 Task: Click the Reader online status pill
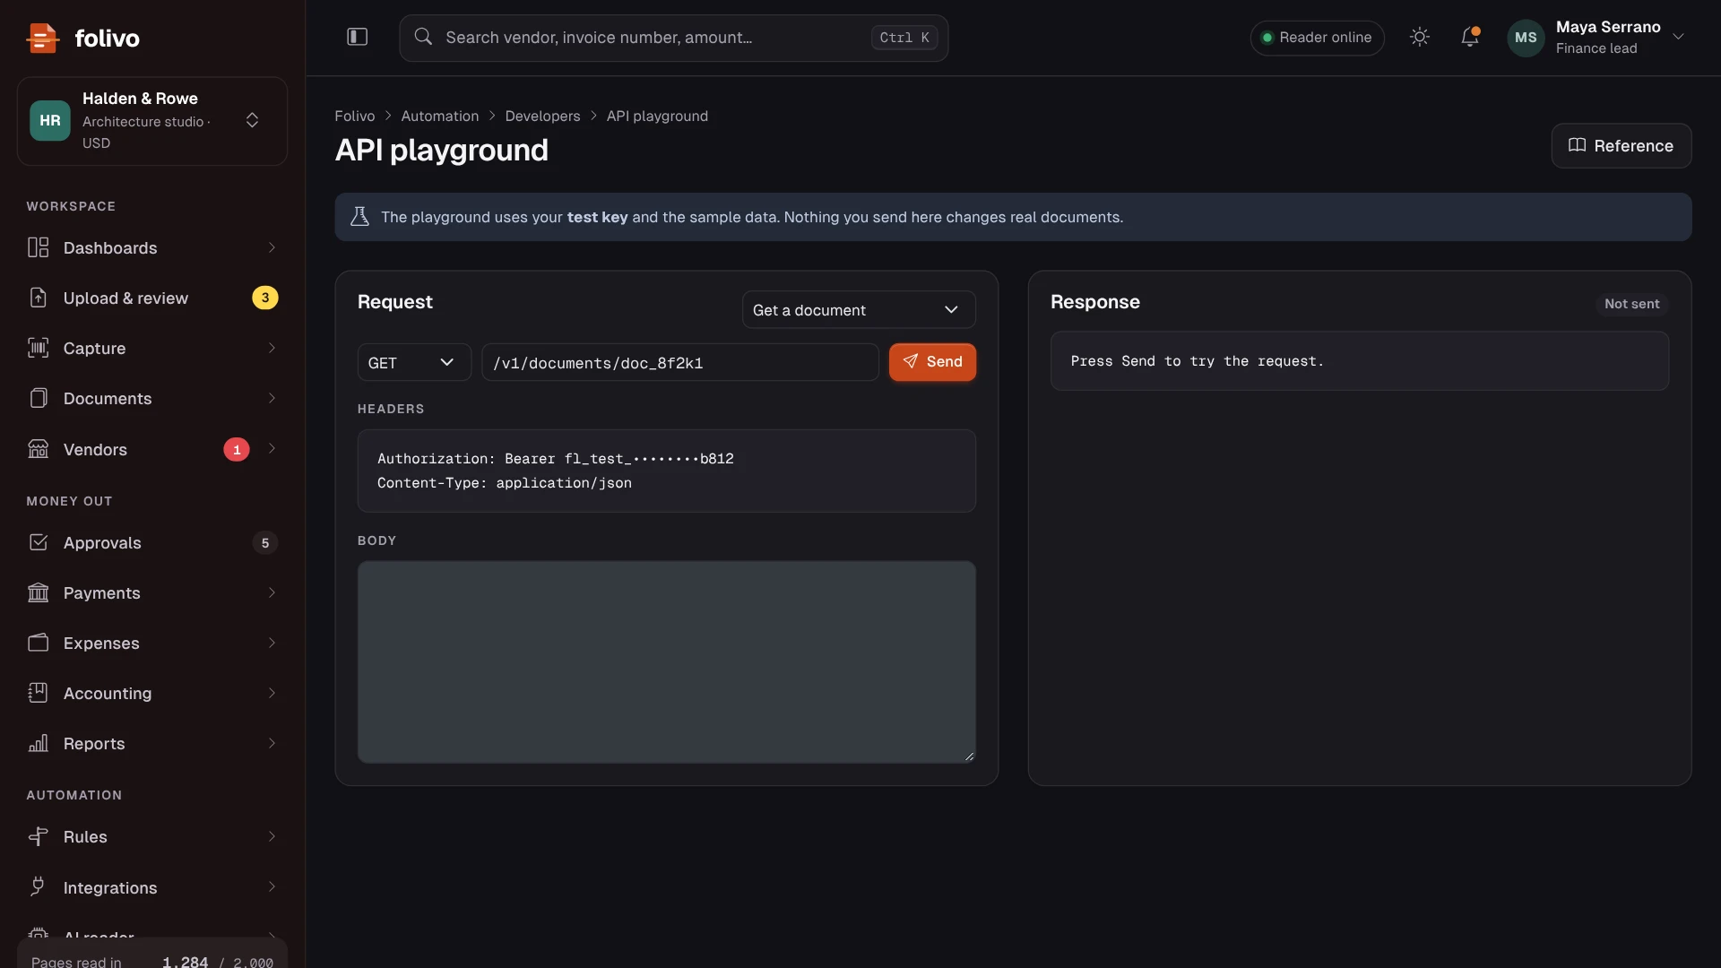1317,38
